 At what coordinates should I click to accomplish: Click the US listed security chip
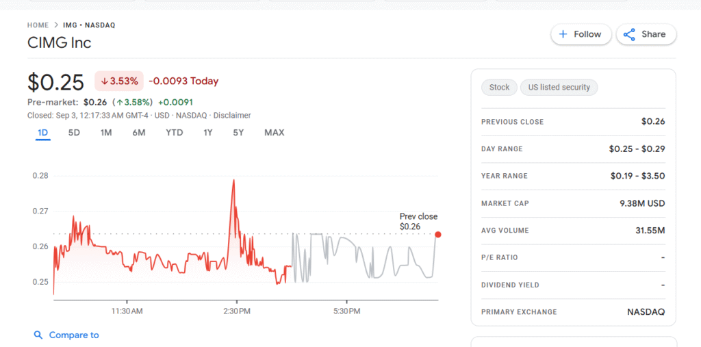click(559, 88)
